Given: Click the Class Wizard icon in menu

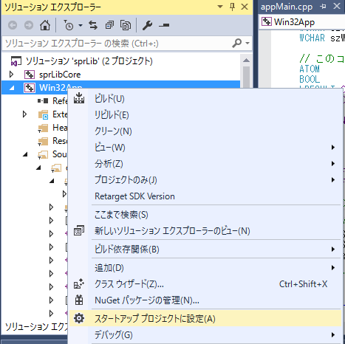Looking at the screenshot, I should (79, 284).
